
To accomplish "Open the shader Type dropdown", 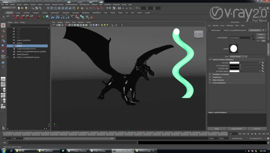I will tap(238, 56).
